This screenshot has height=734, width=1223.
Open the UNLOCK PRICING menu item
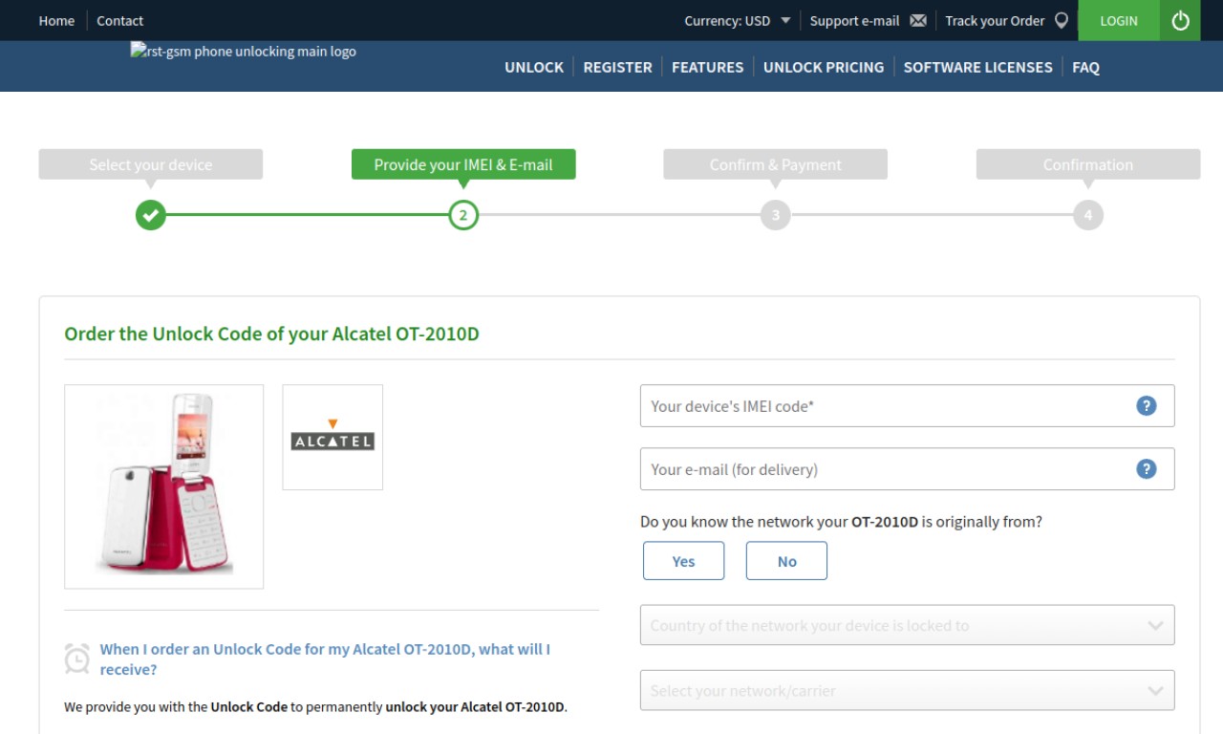click(x=824, y=67)
